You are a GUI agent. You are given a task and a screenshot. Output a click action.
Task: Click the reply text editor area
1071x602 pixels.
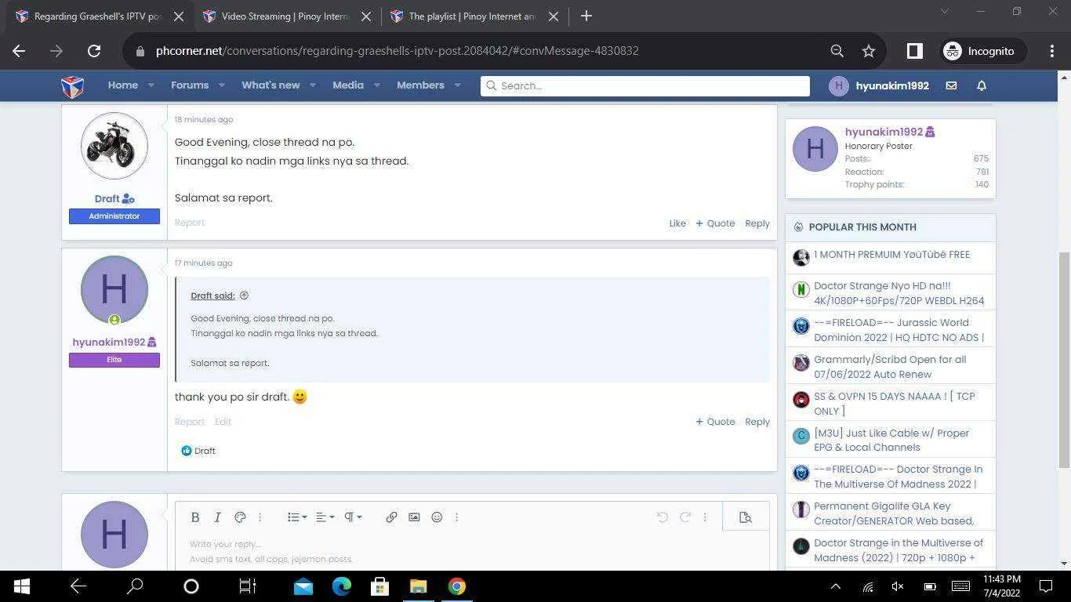tap(472, 551)
